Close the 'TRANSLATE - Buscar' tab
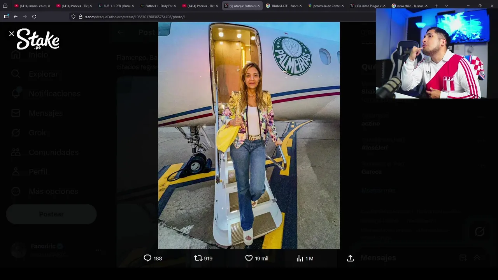The height and width of the screenshot is (280, 498). (301, 6)
